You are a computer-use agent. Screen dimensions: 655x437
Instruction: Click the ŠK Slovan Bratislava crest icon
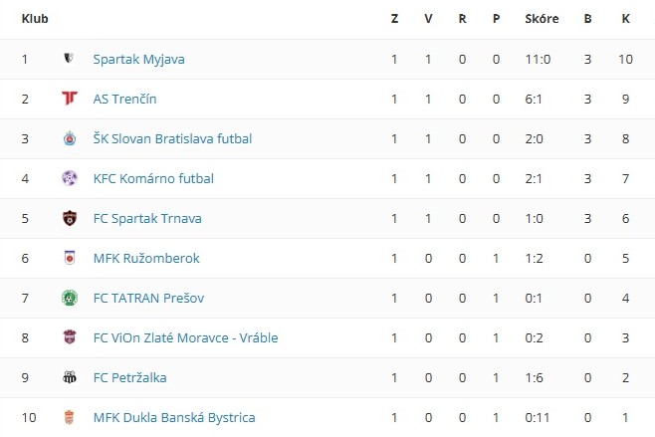point(70,138)
